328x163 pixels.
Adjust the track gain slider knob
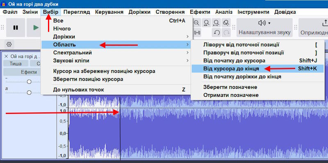click(29, 82)
